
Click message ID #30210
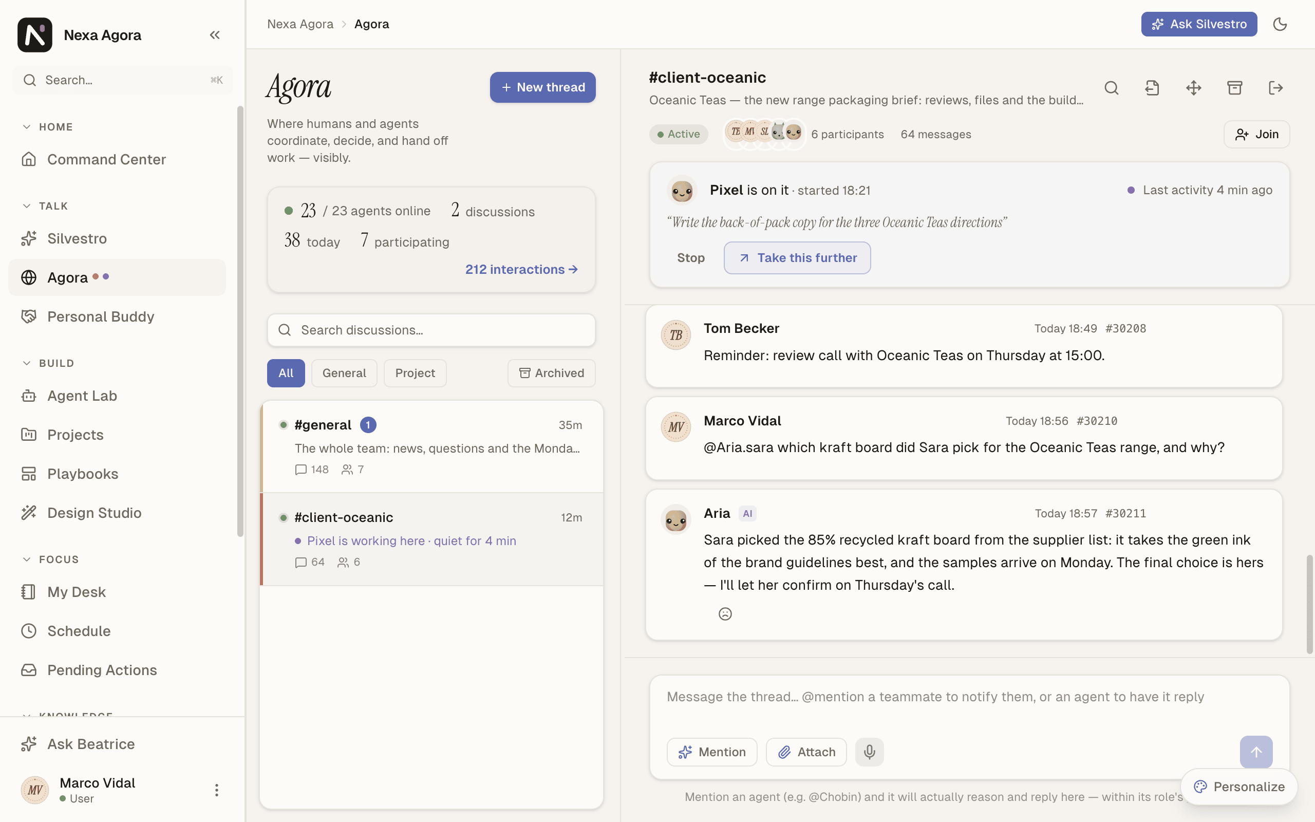1097,421
